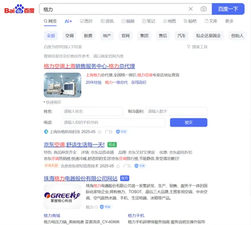Select the 网页 tab

pyautogui.click(x=50, y=21)
